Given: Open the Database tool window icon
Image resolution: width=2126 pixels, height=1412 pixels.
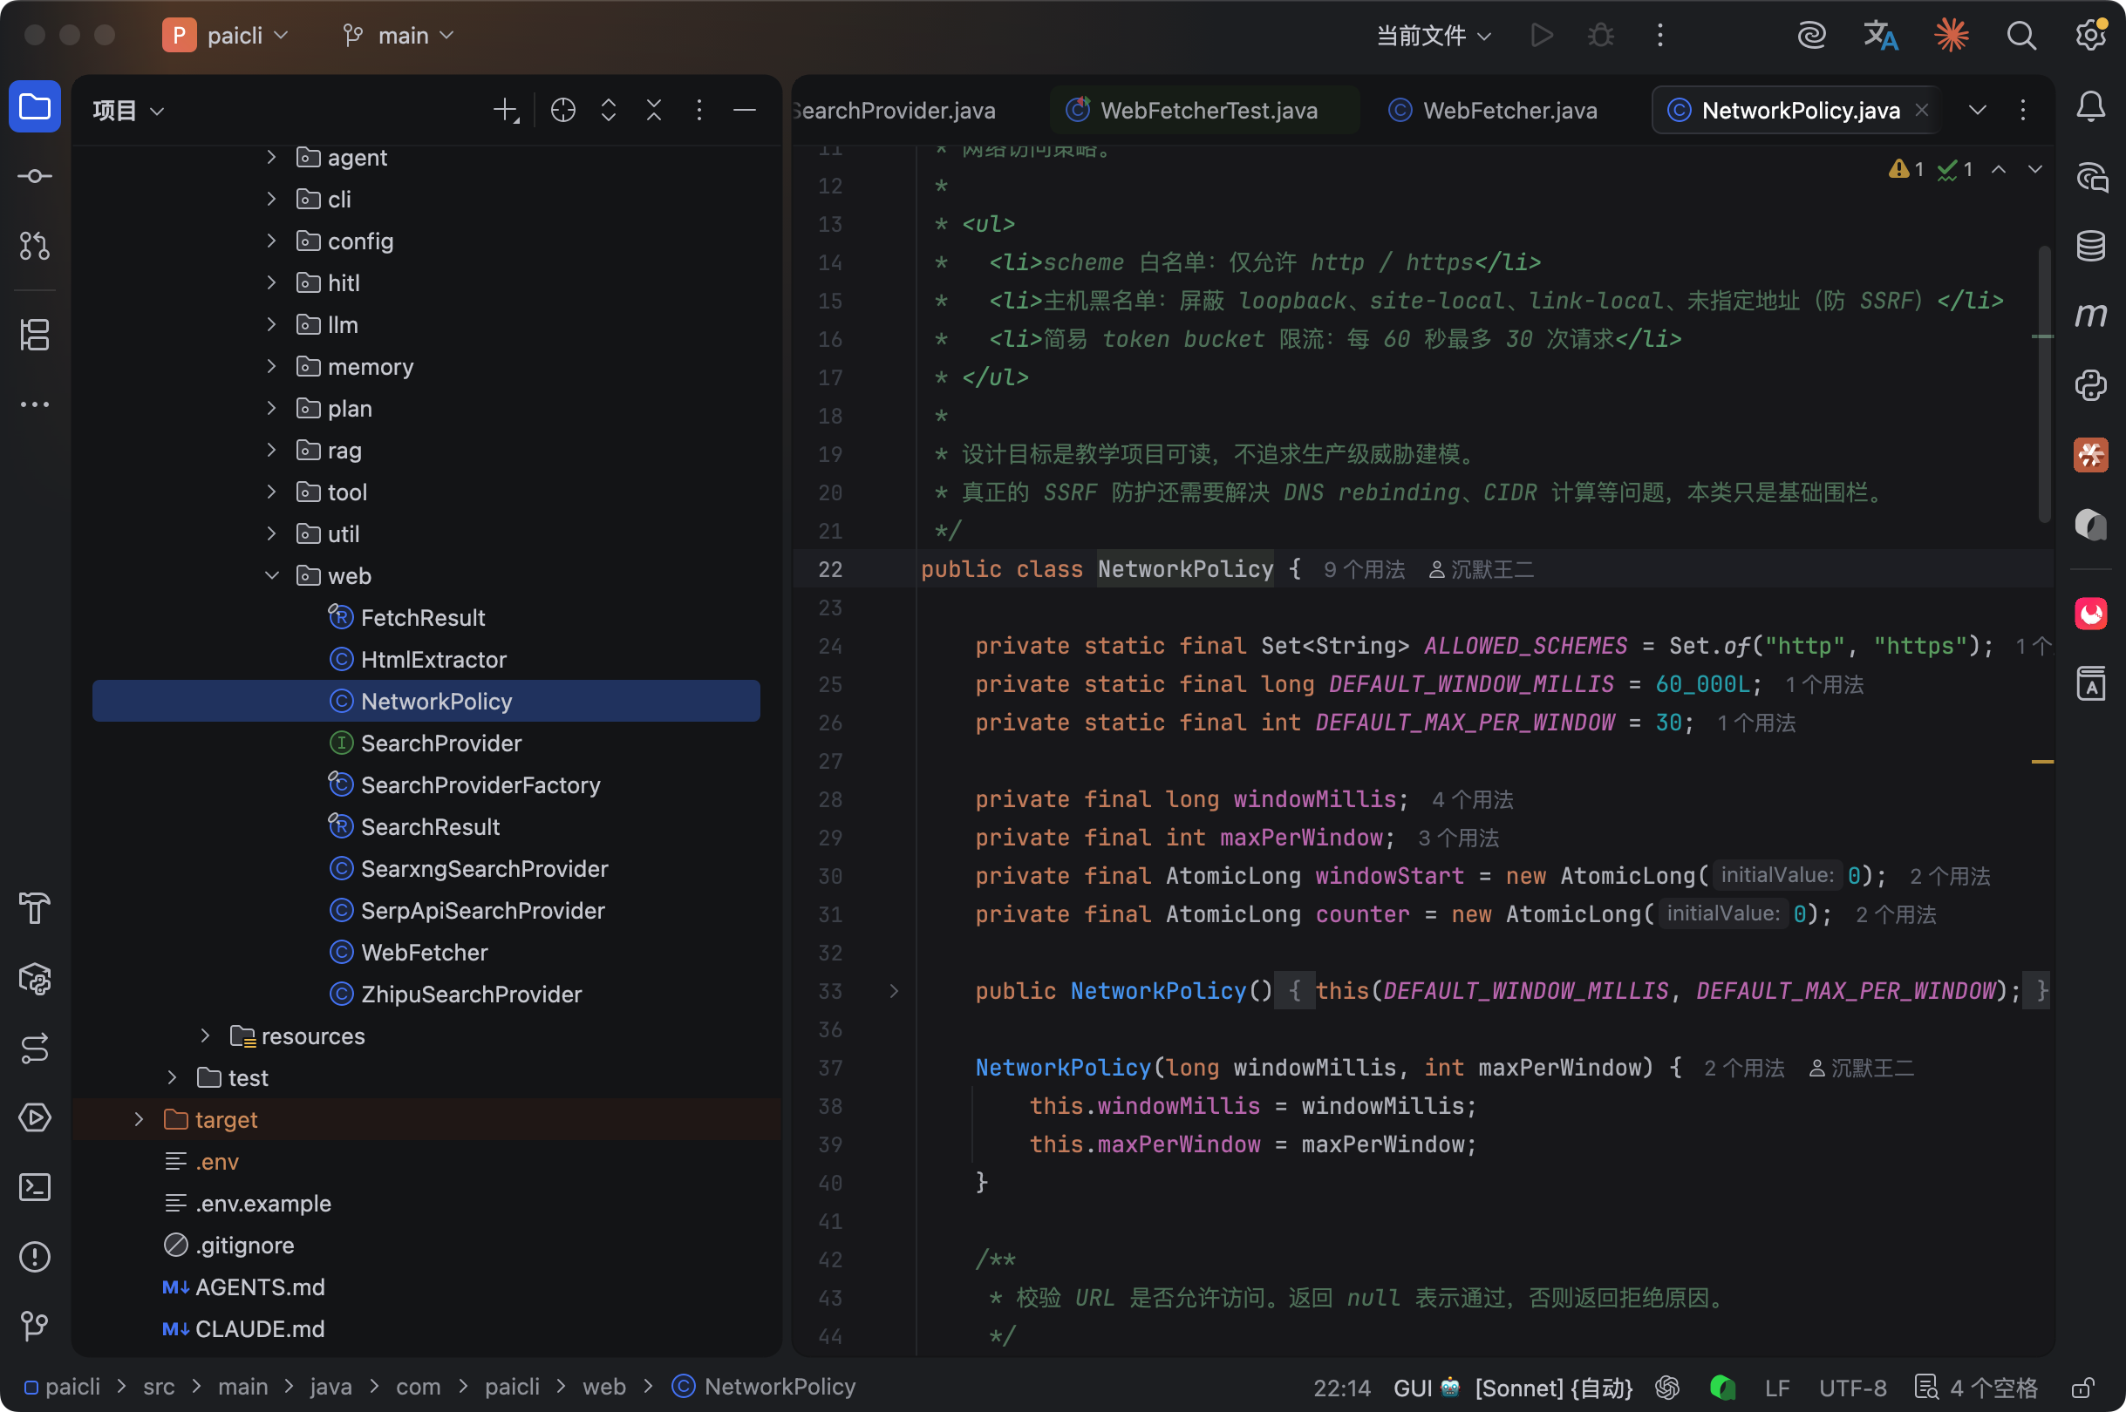Looking at the screenshot, I should 2090,246.
